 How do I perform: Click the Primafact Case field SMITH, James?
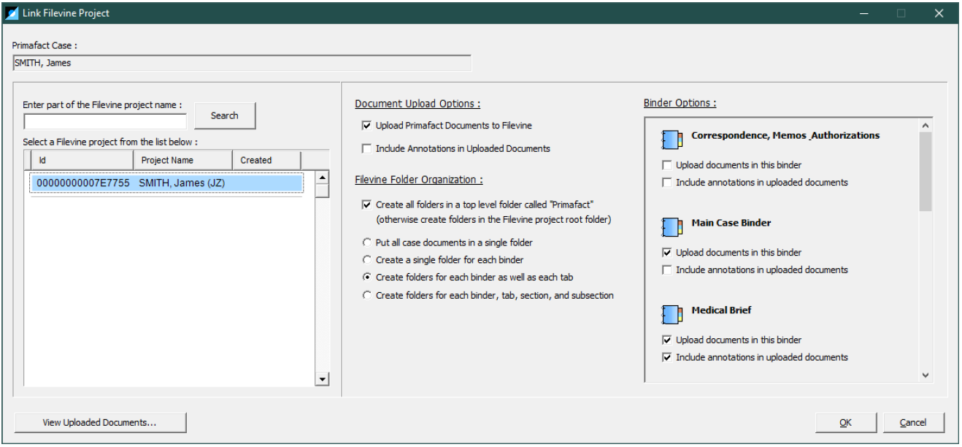(242, 63)
